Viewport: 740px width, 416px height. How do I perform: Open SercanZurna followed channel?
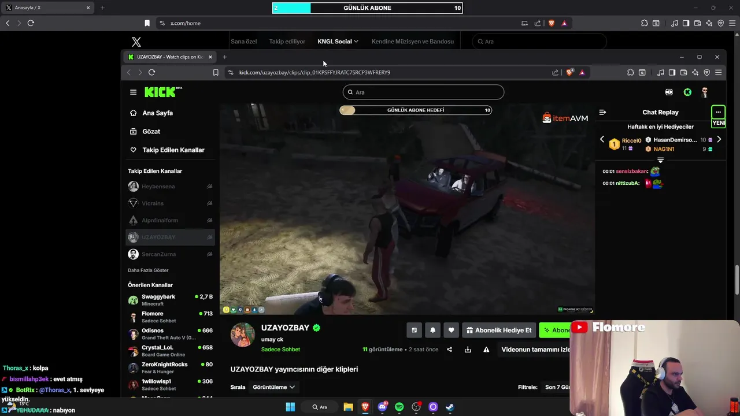pyautogui.click(x=170, y=254)
